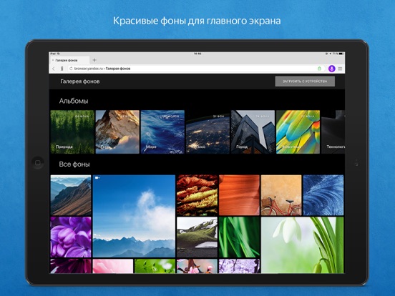
Task: Select the pink petal background
Action: [113, 266]
